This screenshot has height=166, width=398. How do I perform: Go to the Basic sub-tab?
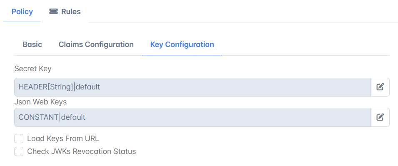pyautogui.click(x=32, y=45)
